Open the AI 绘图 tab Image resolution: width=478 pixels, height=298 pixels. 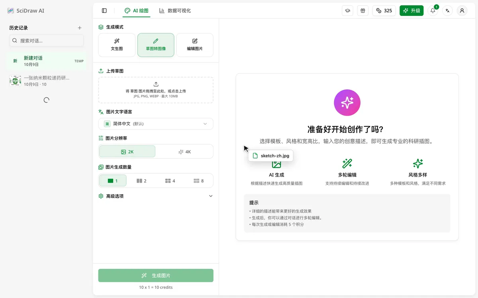tap(137, 11)
